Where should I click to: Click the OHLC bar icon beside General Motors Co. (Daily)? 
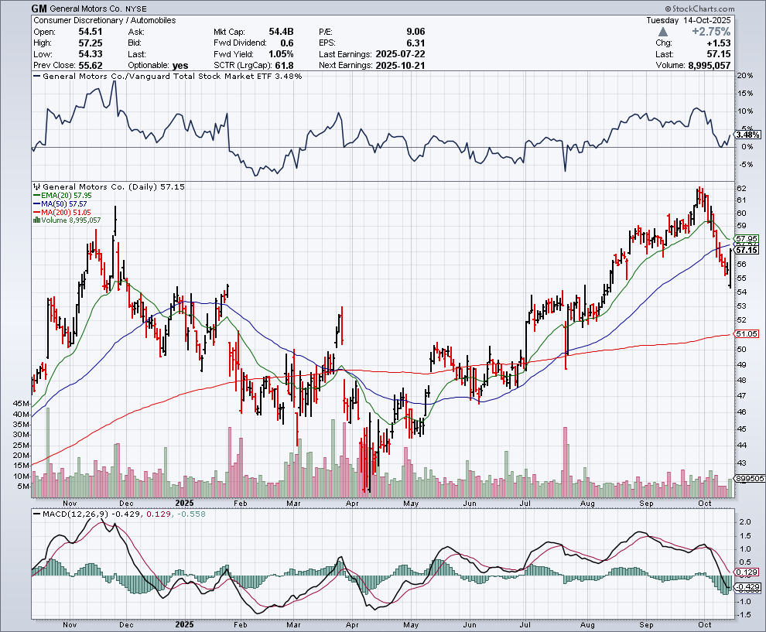(36, 187)
